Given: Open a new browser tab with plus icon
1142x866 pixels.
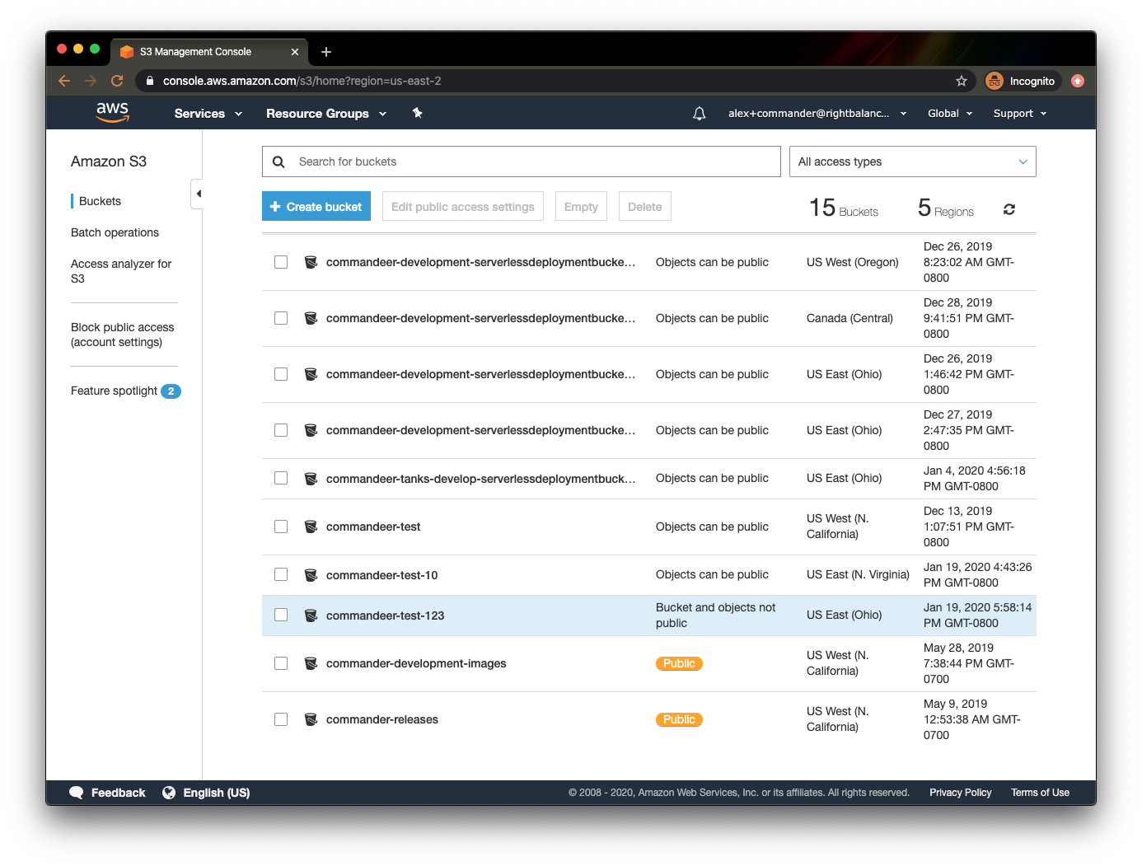Looking at the screenshot, I should (x=326, y=52).
